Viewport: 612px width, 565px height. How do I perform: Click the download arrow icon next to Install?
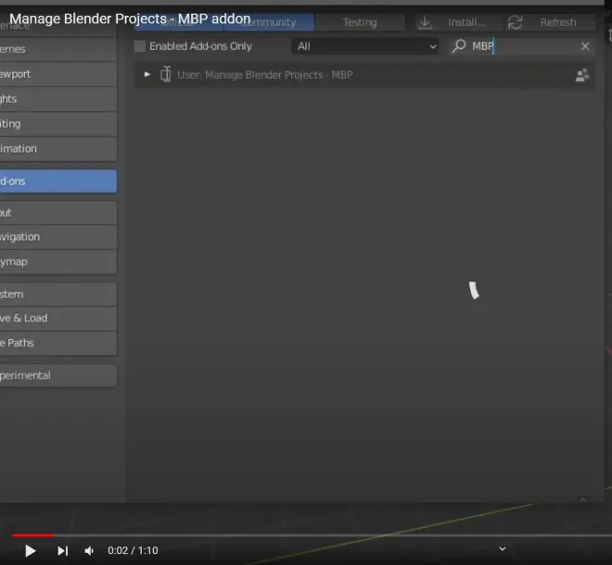tap(425, 22)
